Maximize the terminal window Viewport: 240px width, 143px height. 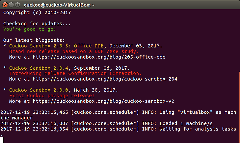click(18, 5)
